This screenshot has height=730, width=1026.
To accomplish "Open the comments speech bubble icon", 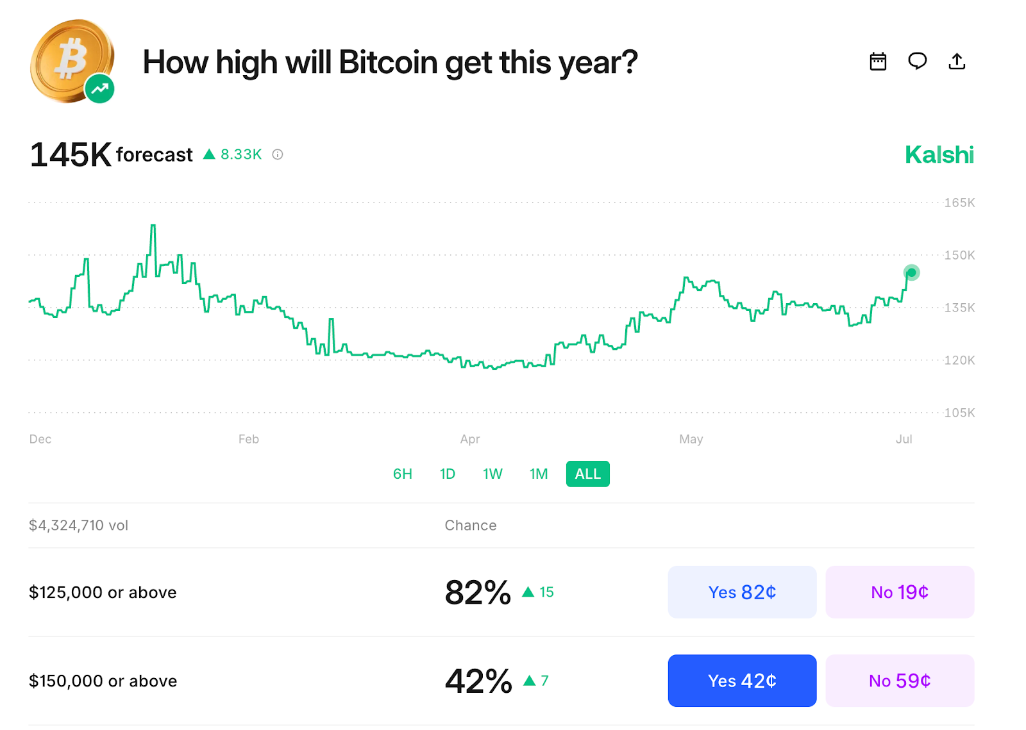I will click(x=917, y=62).
